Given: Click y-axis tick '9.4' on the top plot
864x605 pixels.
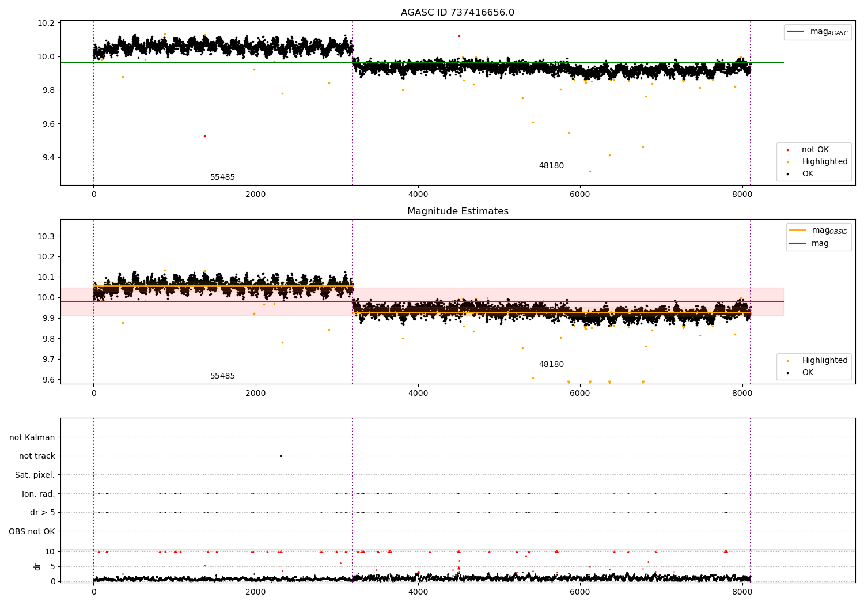Looking at the screenshot, I should click(x=48, y=158).
